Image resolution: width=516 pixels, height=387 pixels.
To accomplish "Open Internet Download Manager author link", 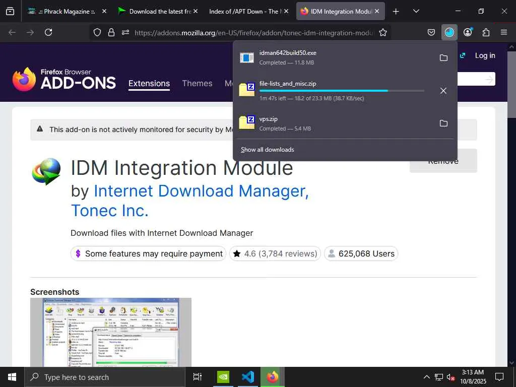I will coord(201,191).
